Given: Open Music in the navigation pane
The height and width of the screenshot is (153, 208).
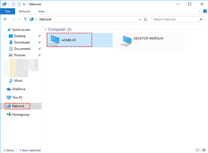Looking at the screenshot, I should point(19,81).
